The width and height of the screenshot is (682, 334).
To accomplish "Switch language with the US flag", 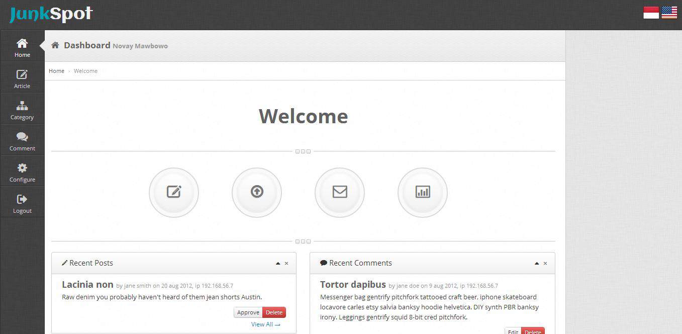I will pos(669,13).
